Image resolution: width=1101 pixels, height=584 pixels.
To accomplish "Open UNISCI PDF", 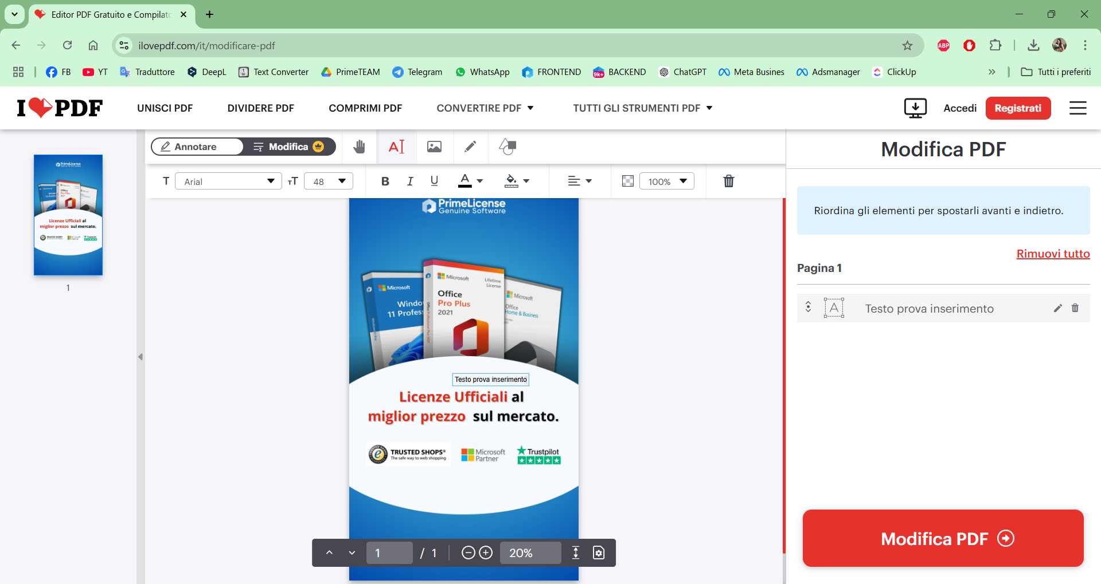I will (165, 108).
